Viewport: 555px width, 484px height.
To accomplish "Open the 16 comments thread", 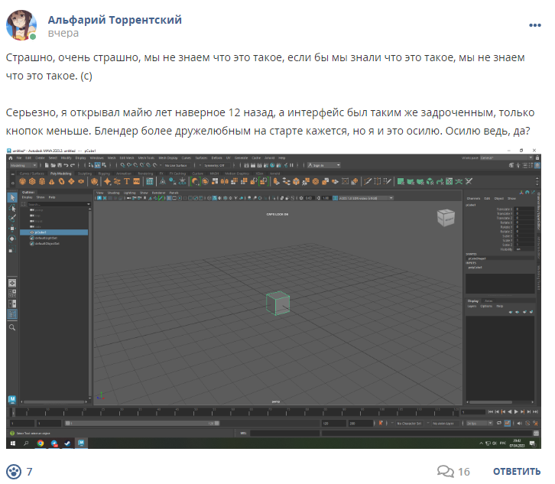I will point(453,472).
